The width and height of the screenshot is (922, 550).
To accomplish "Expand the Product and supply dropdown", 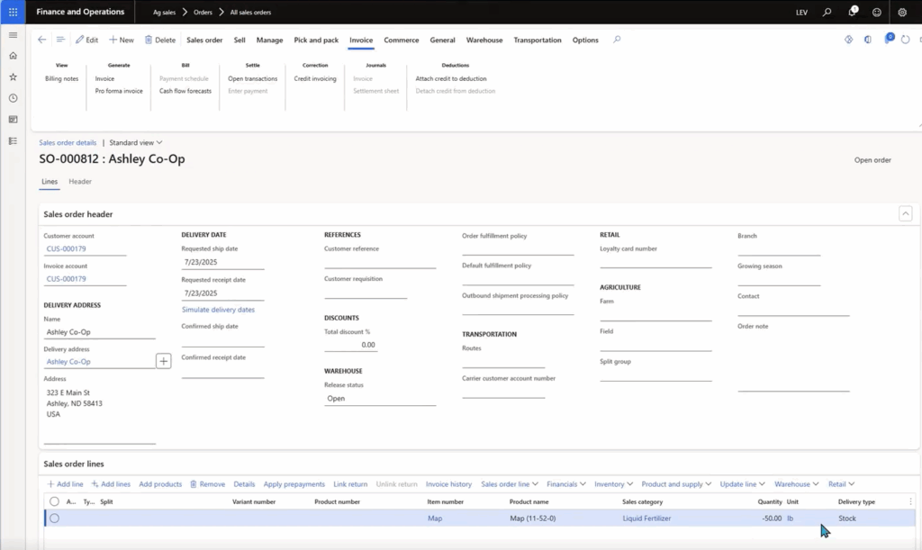I will click(x=676, y=484).
